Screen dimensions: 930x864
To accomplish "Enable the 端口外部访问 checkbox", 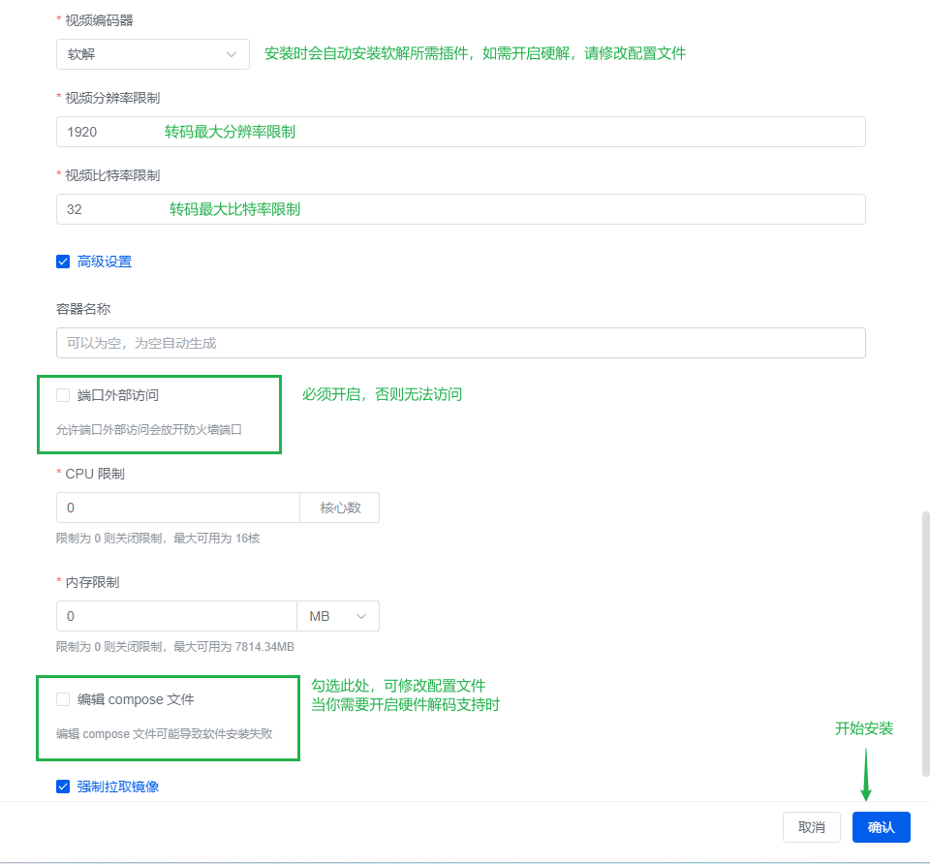I will coord(63,395).
